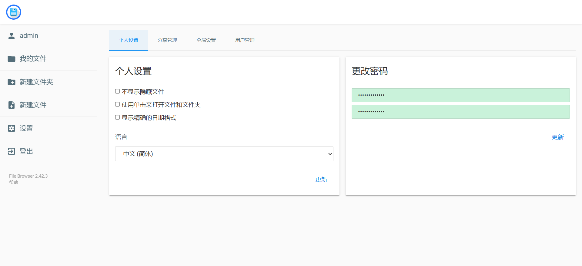Click the admin user profile icon
Viewport: 582px width, 266px height.
point(12,36)
